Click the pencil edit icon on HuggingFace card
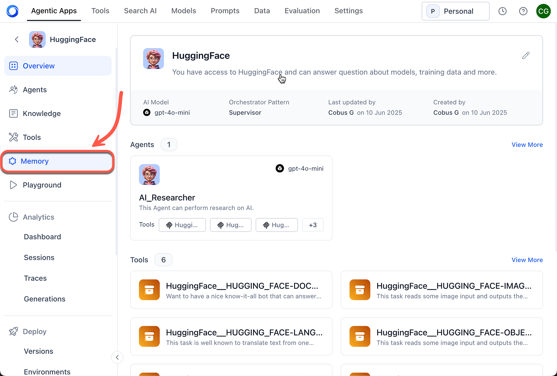Screen dimensions: 557x376 tap(526, 56)
